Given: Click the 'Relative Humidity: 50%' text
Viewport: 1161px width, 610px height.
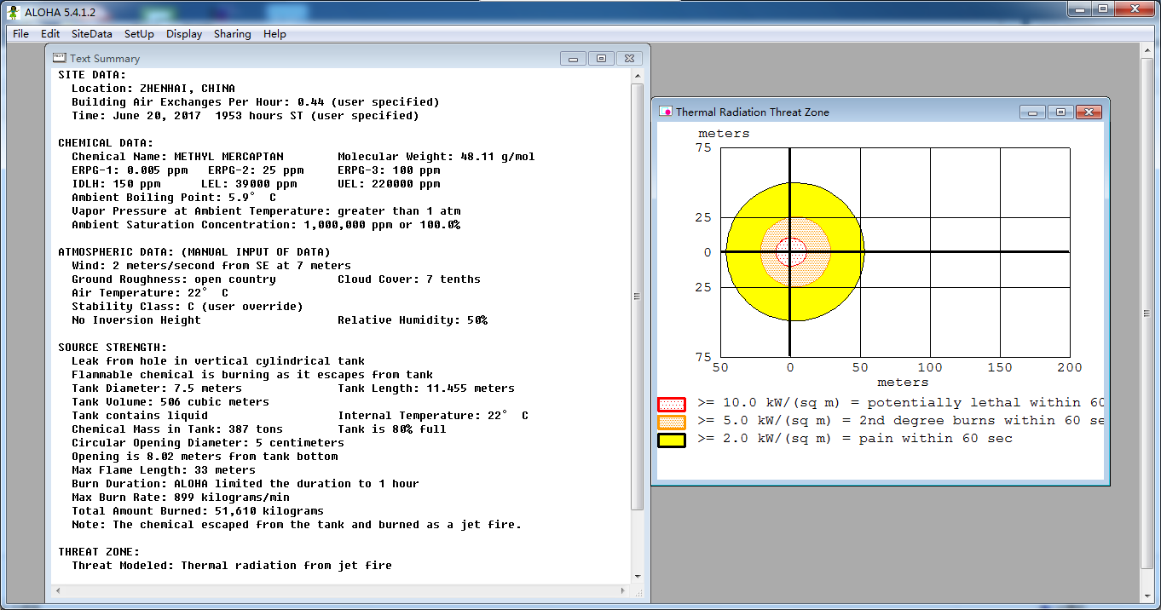Looking at the screenshot, I should [413, 320].
